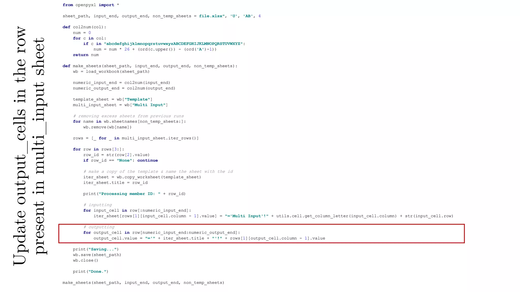The width and height of the screenshot is (520, 292).
Task: Select 'wb = load_workbook(sheet_path)' line
Action: coord(111,72)
